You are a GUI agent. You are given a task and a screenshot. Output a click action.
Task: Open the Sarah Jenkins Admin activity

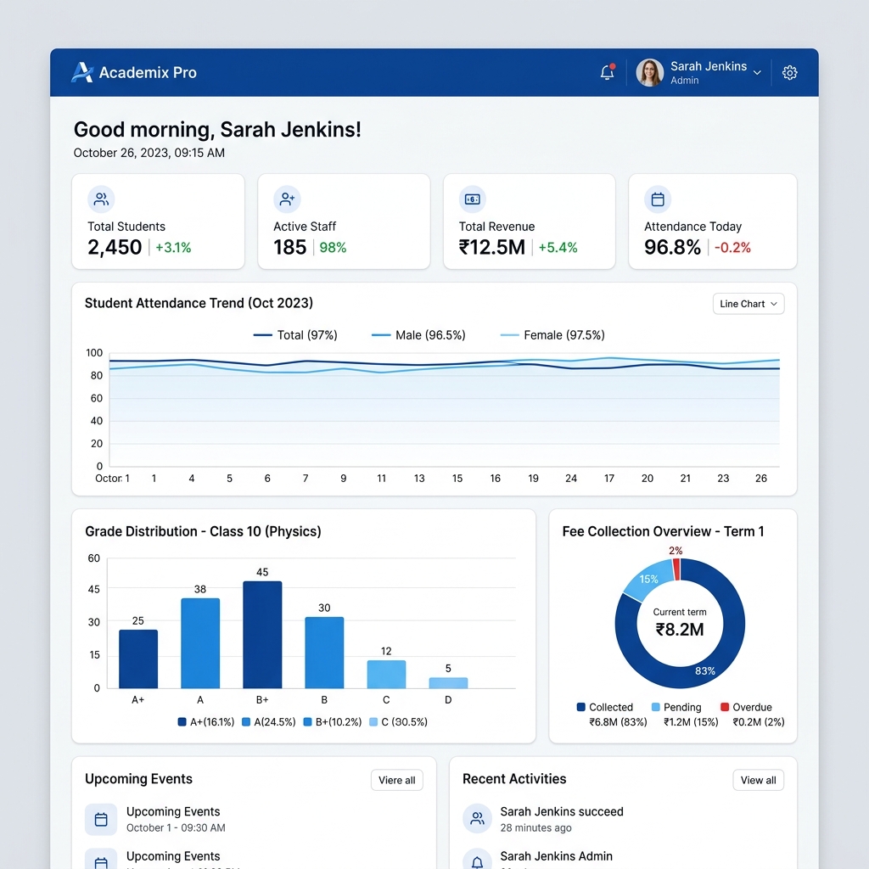pyautogui.click(x=557, y=856)
